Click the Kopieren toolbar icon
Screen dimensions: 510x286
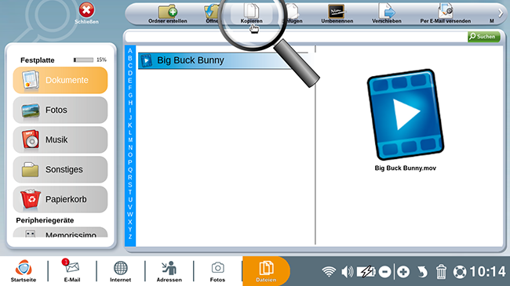[251, 11]
